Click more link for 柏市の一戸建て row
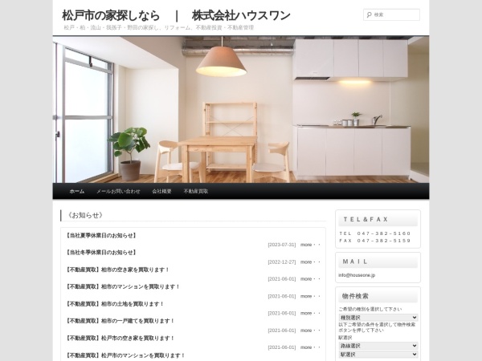The image size is (482, 361). tap(310, 331)
